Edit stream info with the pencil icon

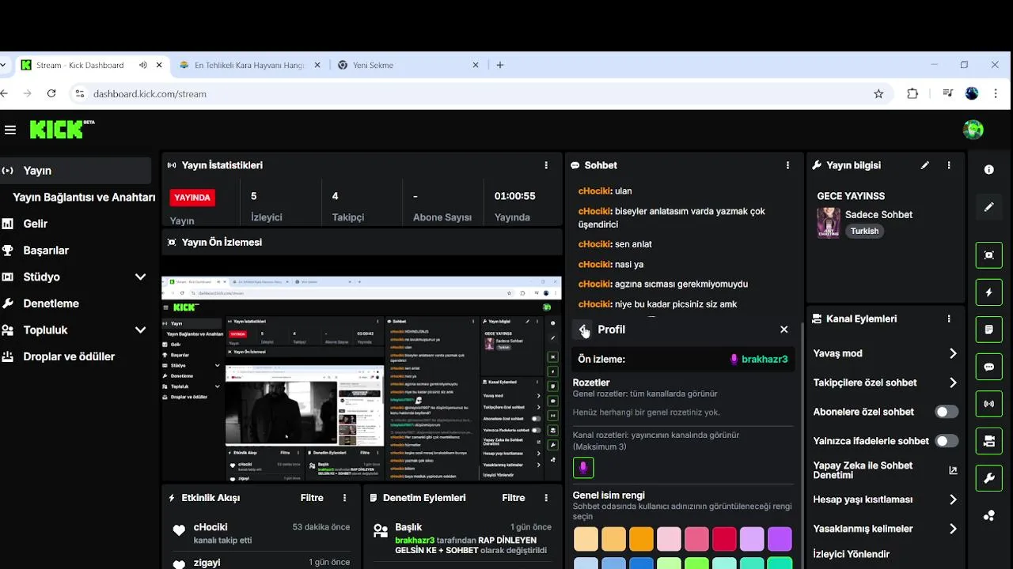tap(925, 165)
